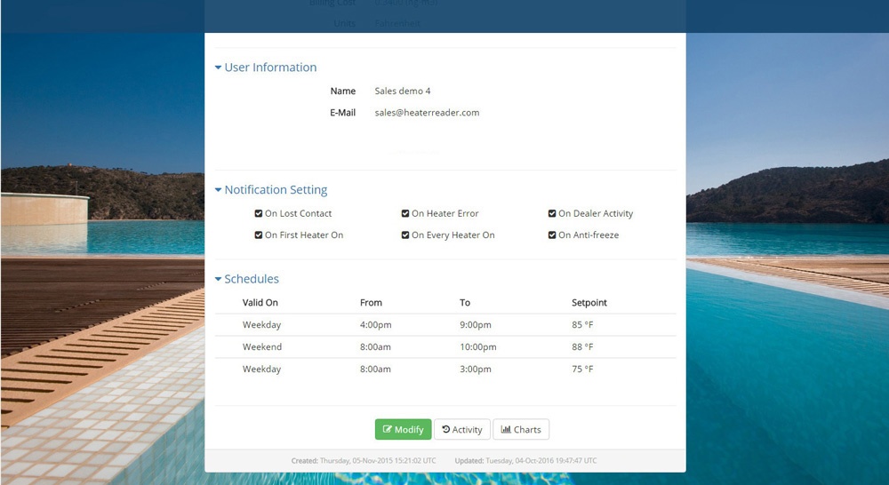Viewport: 889px width, 485px height.
Task: Toggle the On First Heater On checkbox
Action: pyautogui.click(x=259, y=235)
